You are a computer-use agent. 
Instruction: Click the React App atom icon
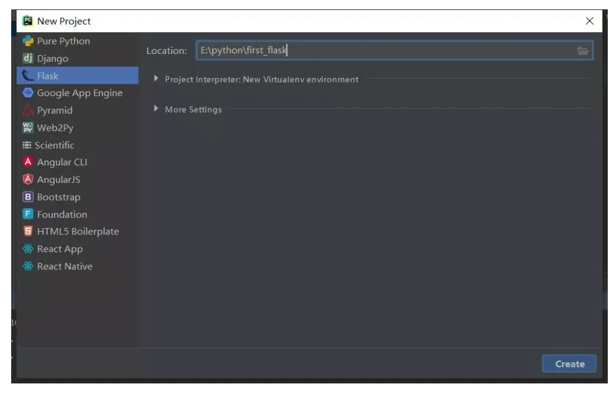[28, 249]
